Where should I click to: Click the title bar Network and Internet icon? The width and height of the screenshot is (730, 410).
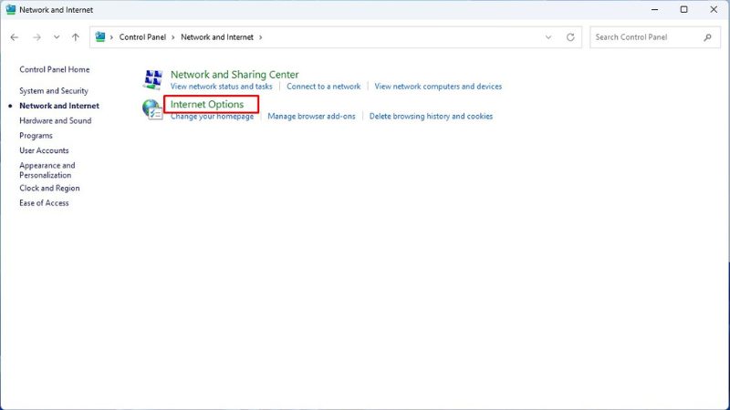11,9
